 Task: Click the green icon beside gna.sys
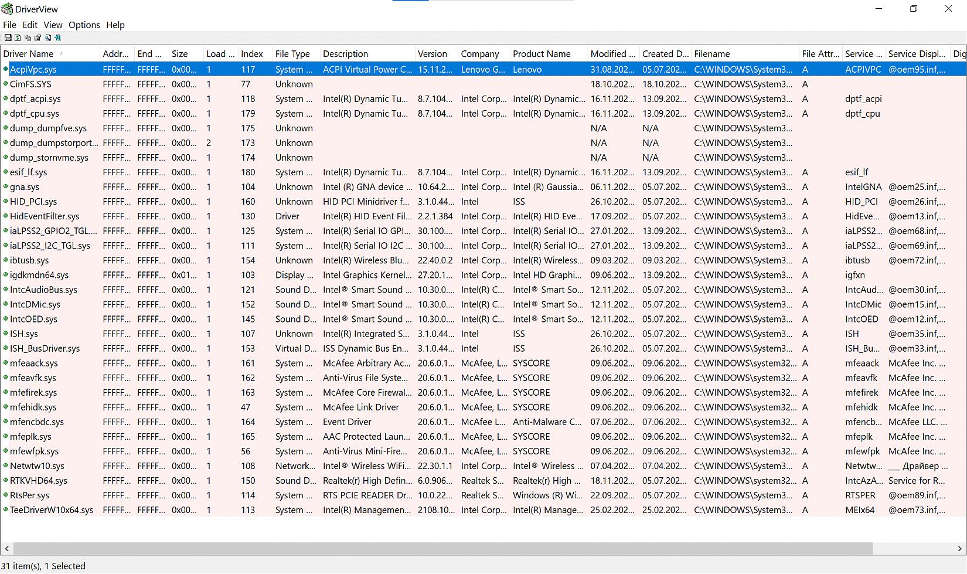(x=5, y=186)
